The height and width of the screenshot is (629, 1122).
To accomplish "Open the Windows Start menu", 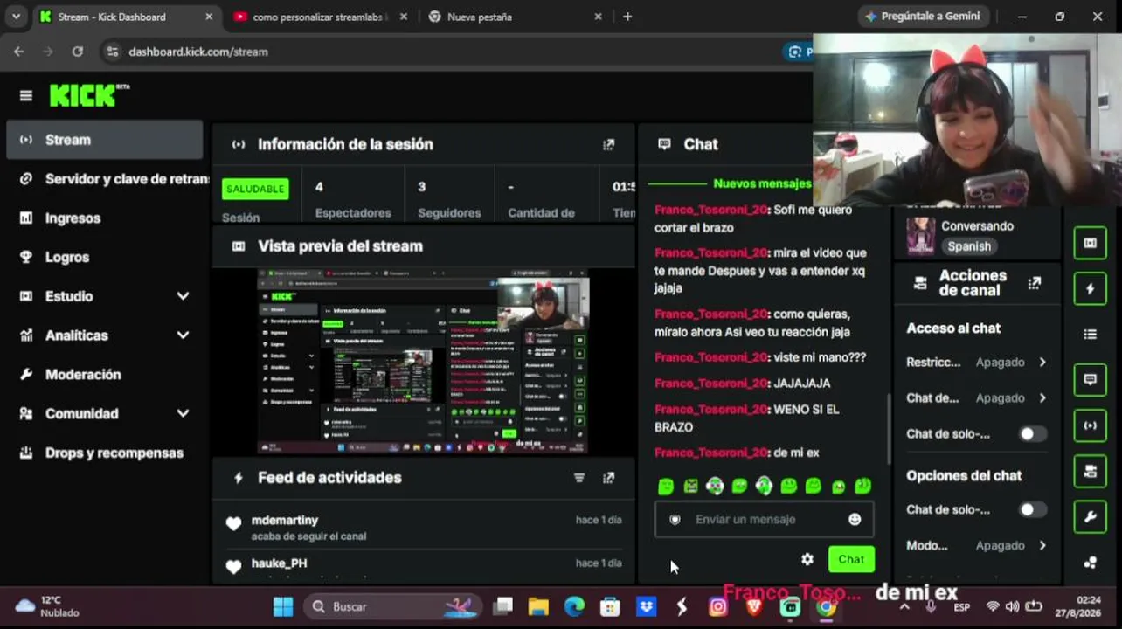I will [283, 606].
